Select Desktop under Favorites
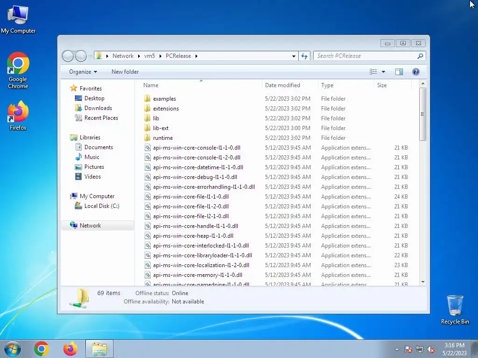 click(90, 98)
